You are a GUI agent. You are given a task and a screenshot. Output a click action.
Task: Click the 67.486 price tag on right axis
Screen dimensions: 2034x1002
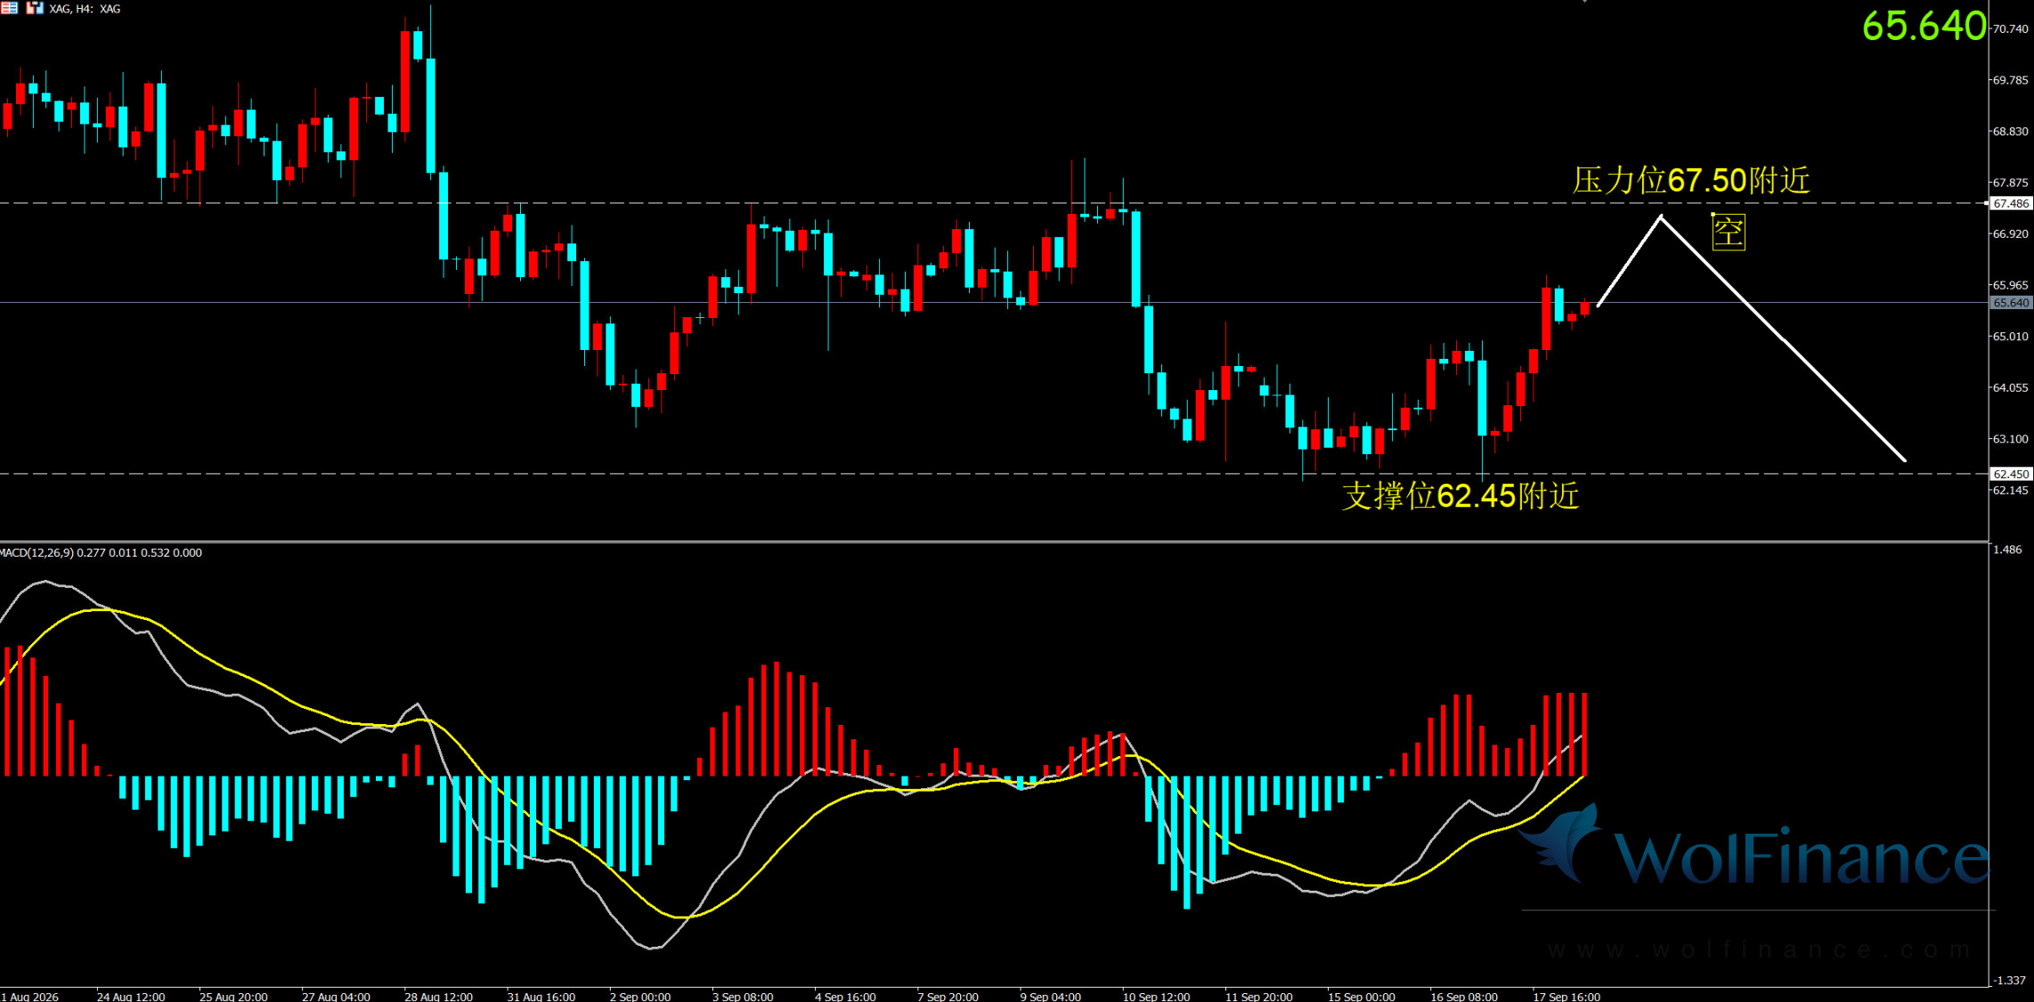tap(2011, 203)
